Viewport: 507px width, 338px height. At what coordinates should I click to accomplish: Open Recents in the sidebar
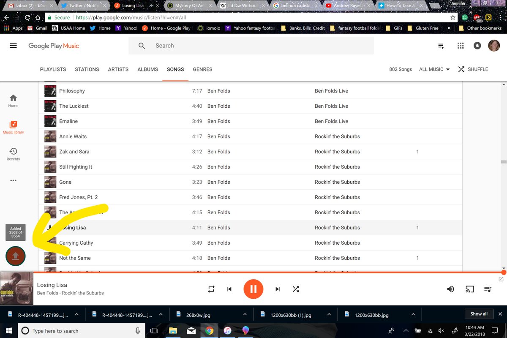click(x=13, y=154)
